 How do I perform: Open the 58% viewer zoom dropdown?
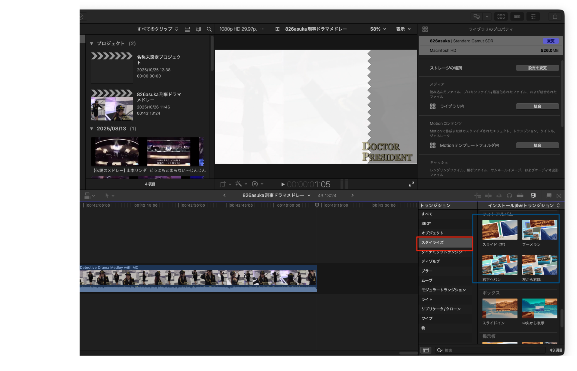pyautogui.click(x=378, y=29)
